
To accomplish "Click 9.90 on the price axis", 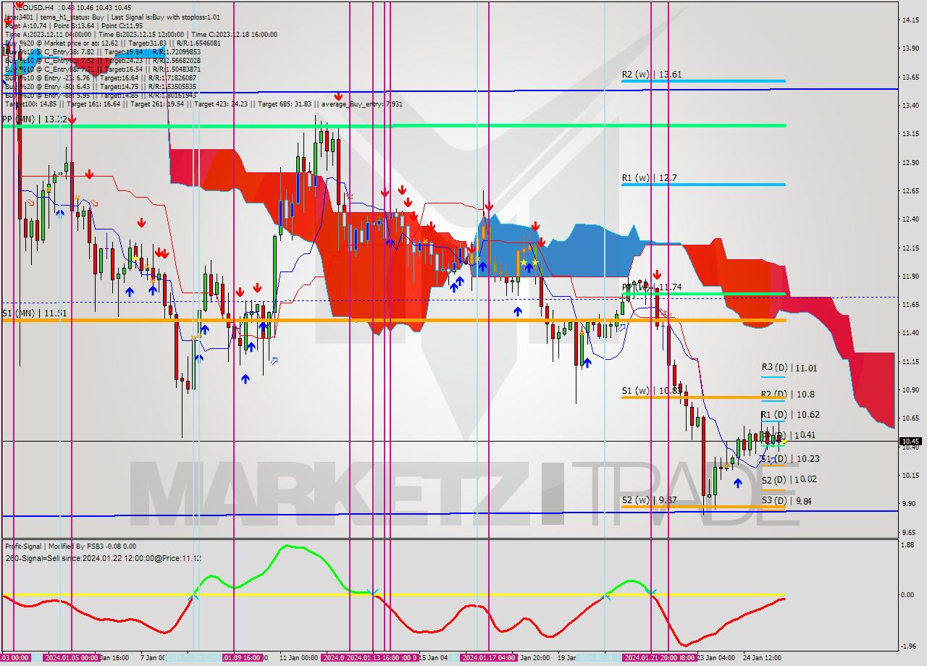I will [x=910, y=503].
